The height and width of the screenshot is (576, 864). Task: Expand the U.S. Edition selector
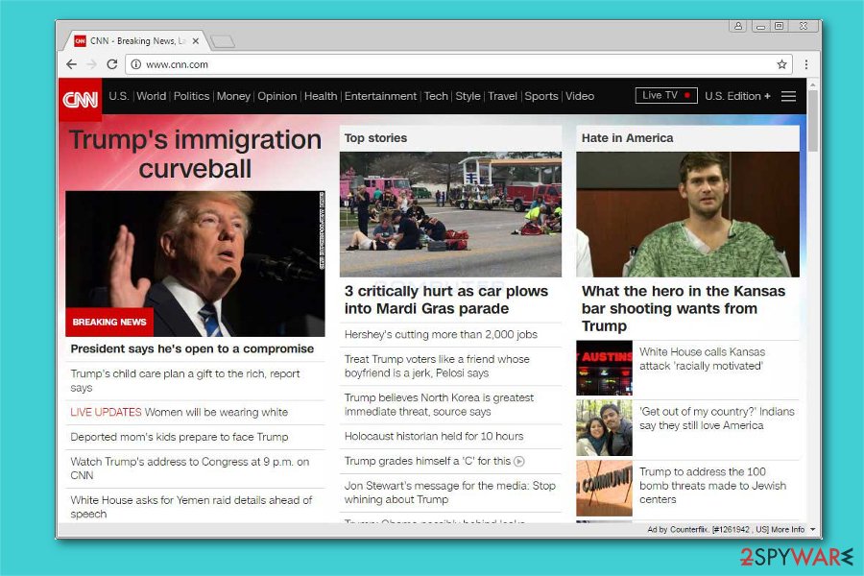point(737,96)
